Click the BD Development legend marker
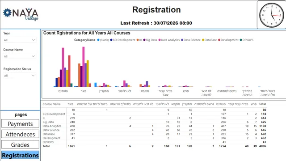The height and width of the screenshot is (161, 286). pyautogui.click(x=111, y=40)
